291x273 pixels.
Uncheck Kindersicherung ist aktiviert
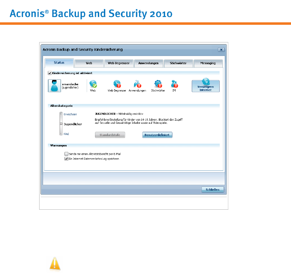pyautogui.click(x=50, y=73)
